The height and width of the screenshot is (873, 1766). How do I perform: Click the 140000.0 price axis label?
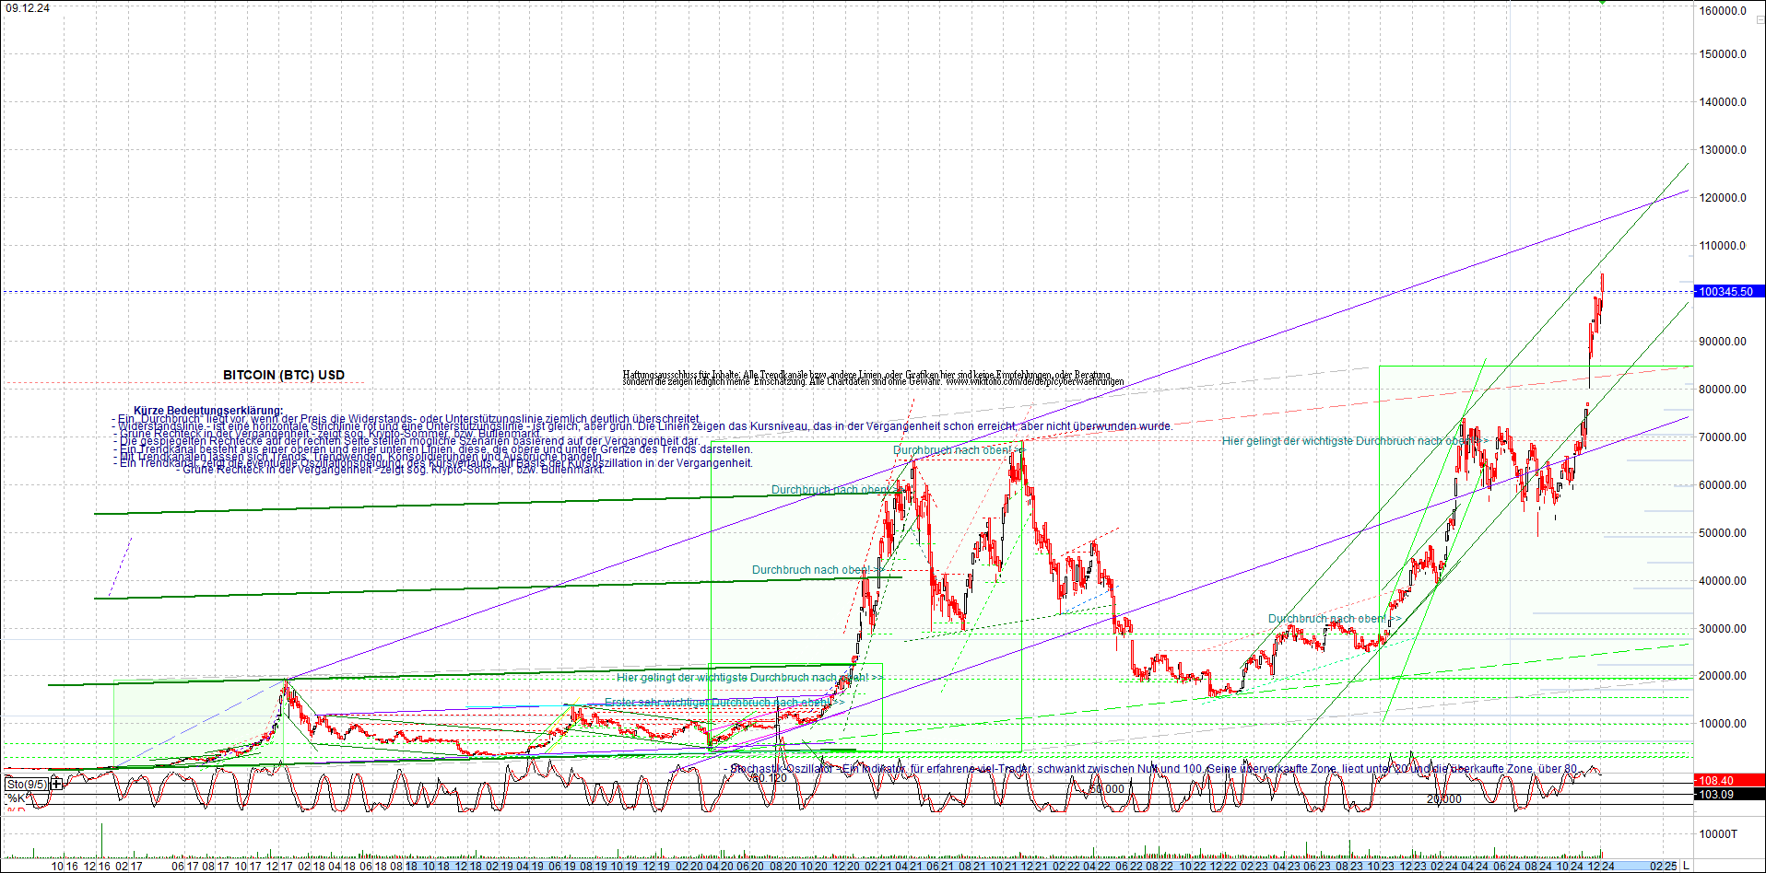click(x=1723, y=102)
